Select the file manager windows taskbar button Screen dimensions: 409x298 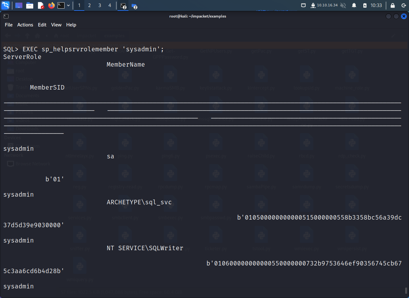tap(134, 6)
